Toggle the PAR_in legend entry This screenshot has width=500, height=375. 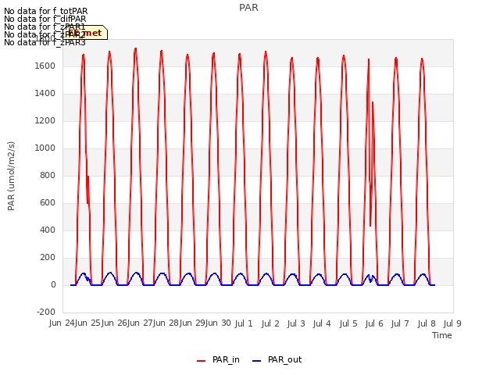point(218,359)
